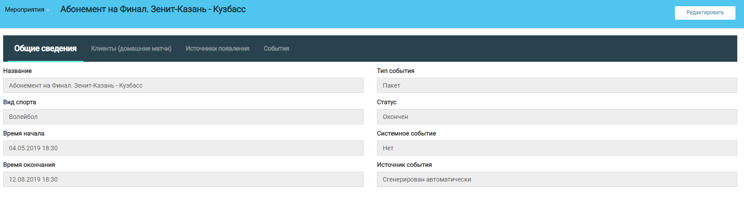The image size is (744, 199).
Task: Select the События tab
Action: pos(276,48)
